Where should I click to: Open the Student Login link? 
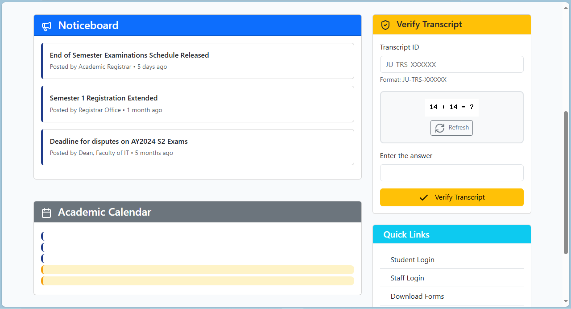click(412, 259)
